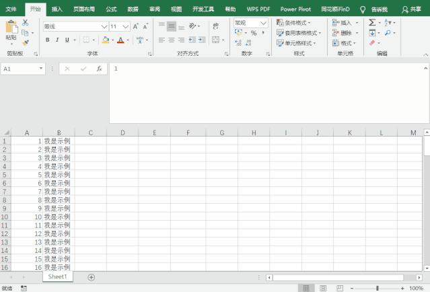
Task: Switch to the 页面布局 ribbon tab
Action: pos(84,9)
